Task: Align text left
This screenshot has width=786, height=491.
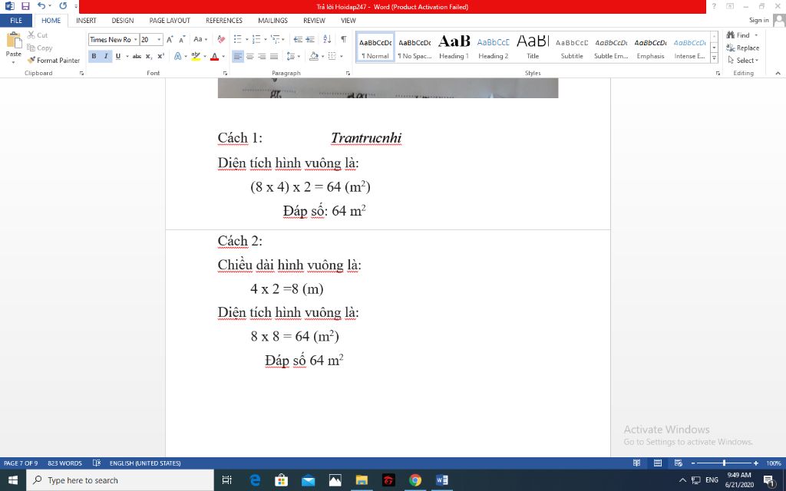Action: tap(238, 56)
